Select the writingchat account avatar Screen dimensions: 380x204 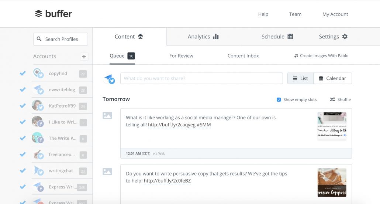[38, 170]
